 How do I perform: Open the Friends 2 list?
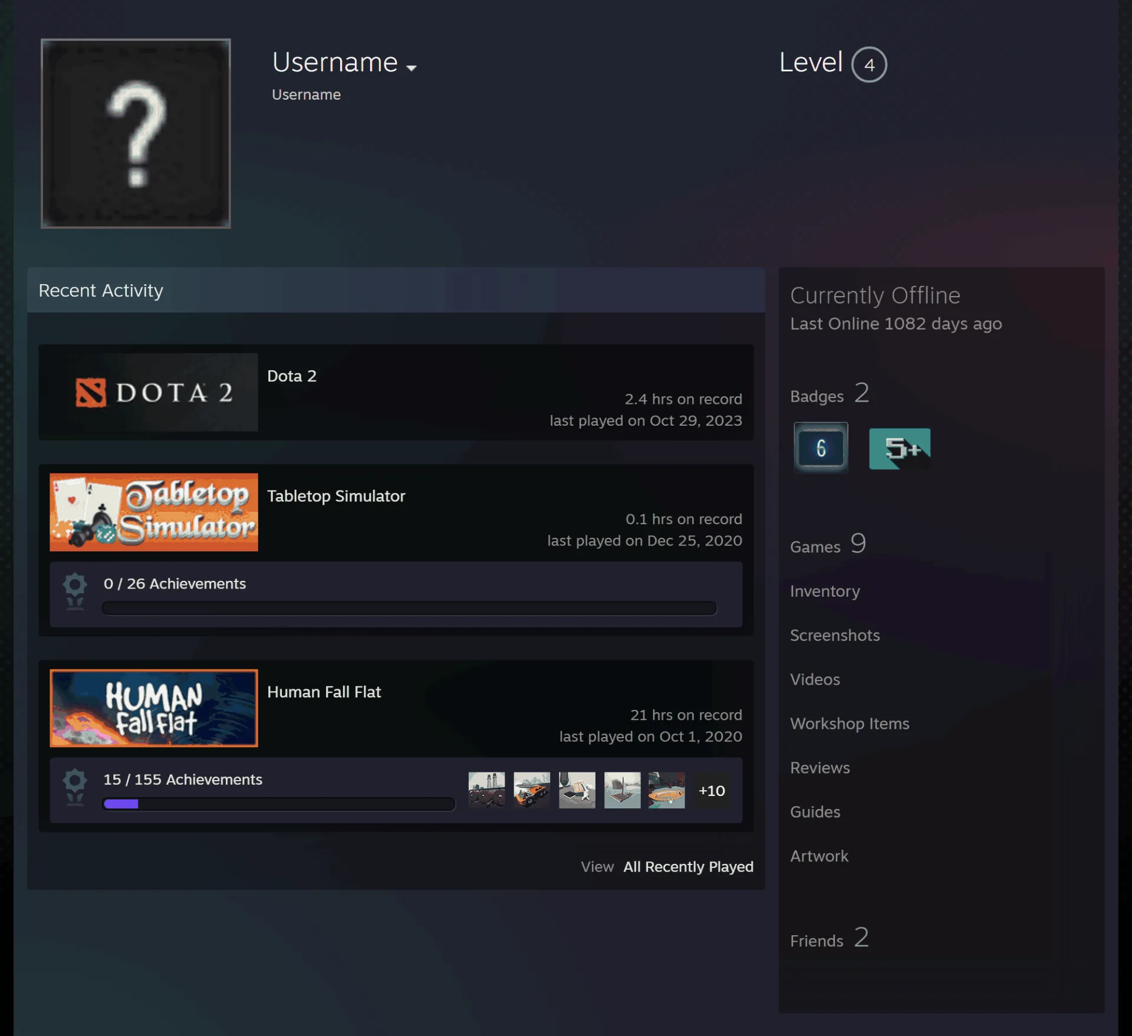click(830, 938)
